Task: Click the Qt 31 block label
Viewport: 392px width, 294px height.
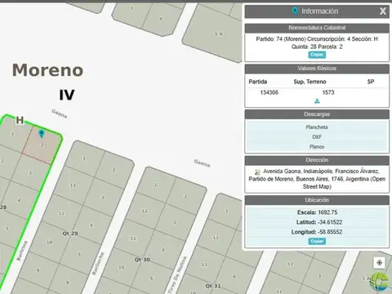Action: (x=213, y=286)
